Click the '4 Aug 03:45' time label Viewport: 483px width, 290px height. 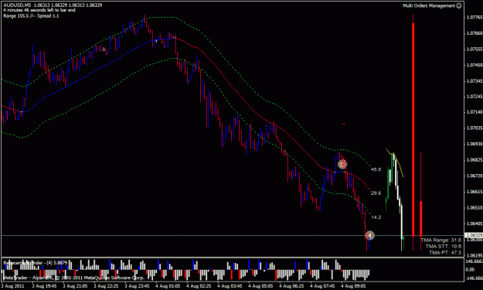point(230,286)
